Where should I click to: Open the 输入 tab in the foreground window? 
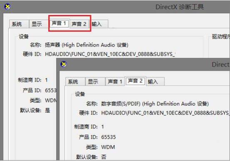coord(155,82)
